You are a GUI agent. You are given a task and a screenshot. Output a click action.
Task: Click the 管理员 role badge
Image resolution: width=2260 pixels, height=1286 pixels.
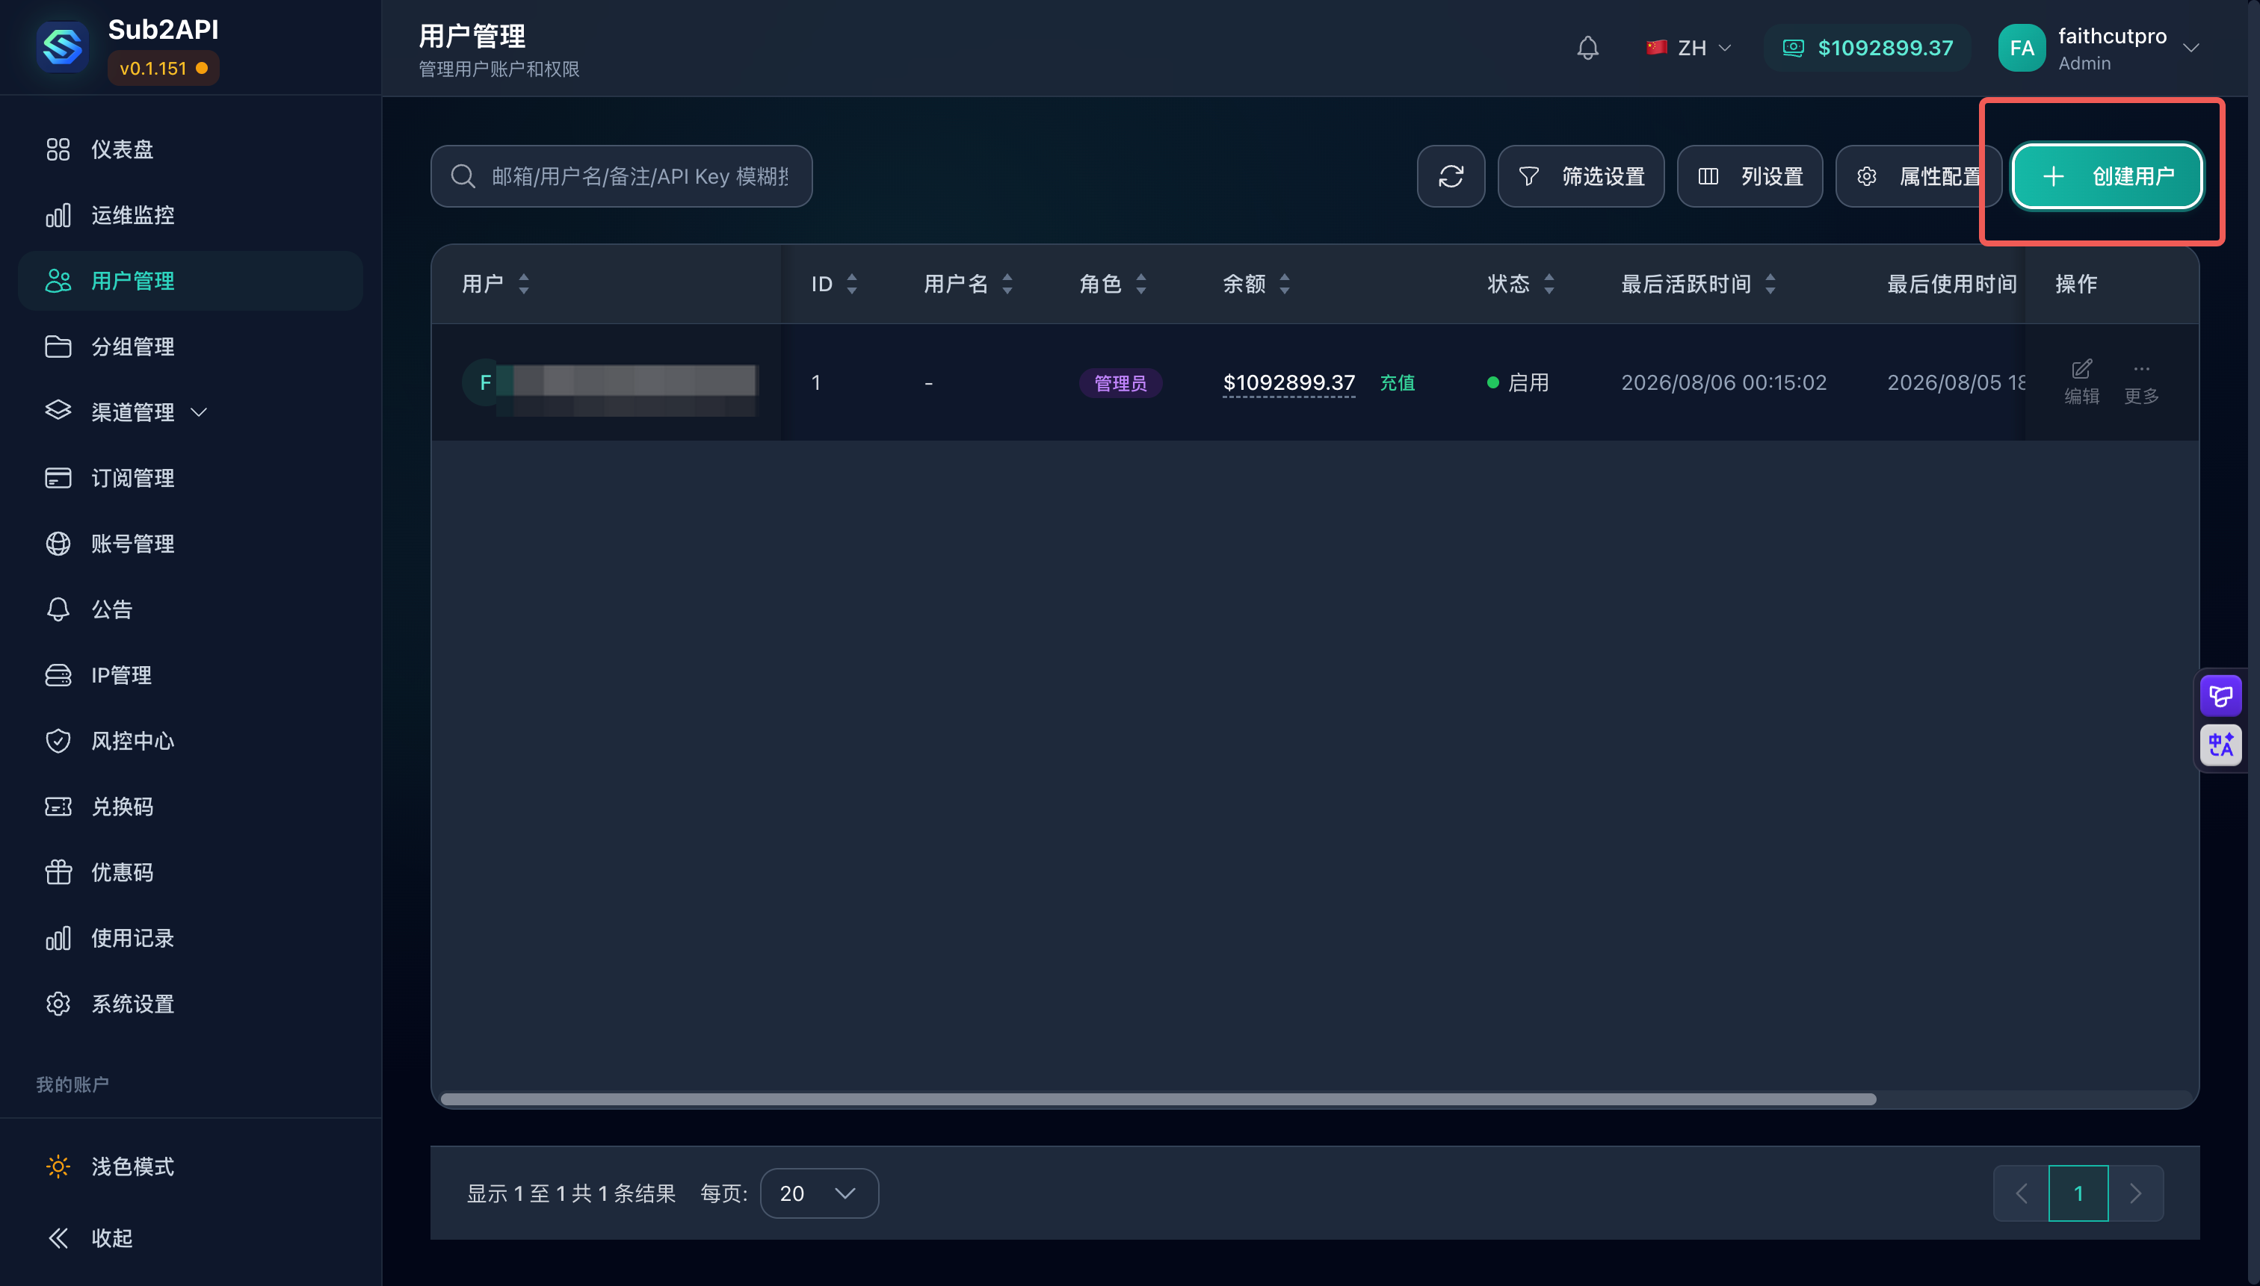(1120, 383)
